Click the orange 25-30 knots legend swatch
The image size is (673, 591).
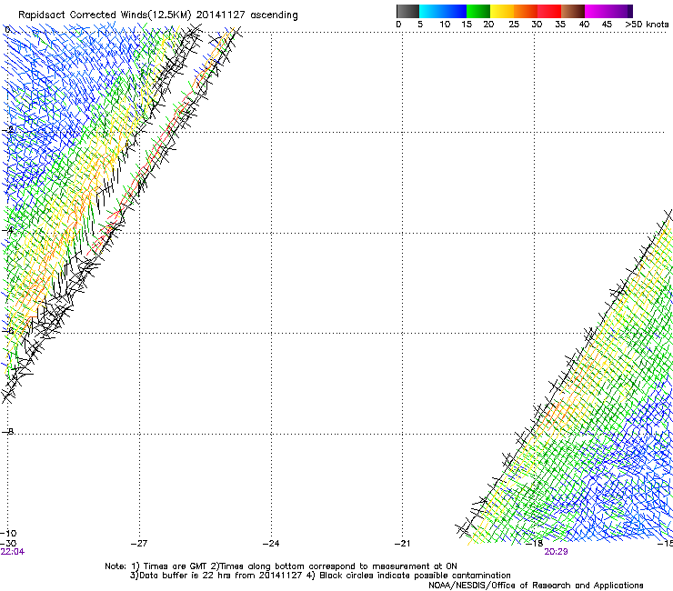pyautogui.click(x=526, y=11)
